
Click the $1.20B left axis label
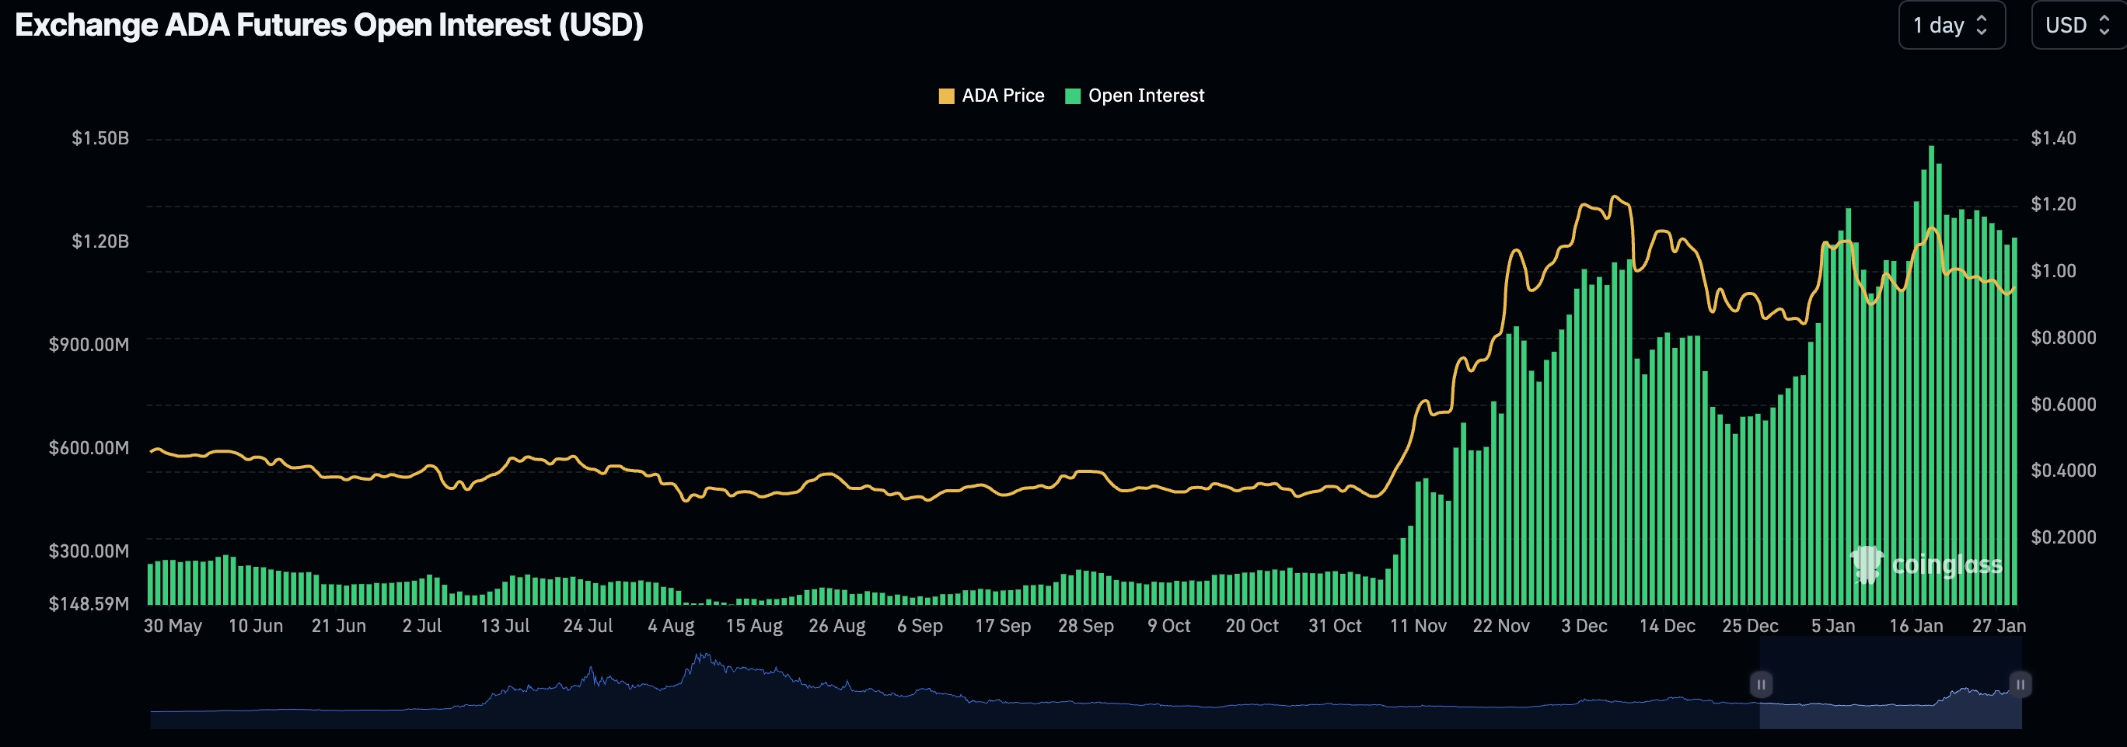(101, 241)
